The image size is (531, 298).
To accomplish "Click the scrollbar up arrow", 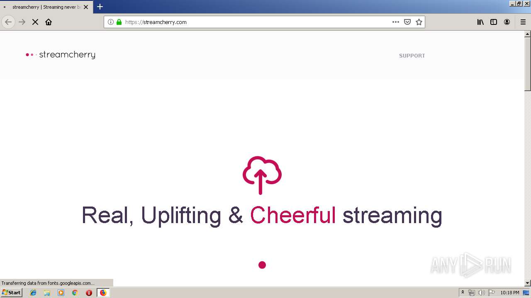I will click(528, 34).
